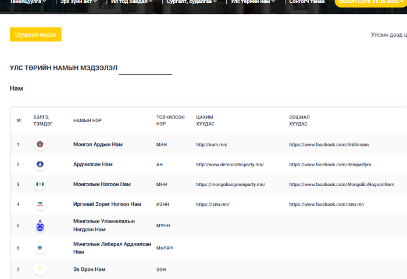The height and width of the screenshot is (279, 407).
Task: Click the yellow election 2025 button
Action: [370, 2]
